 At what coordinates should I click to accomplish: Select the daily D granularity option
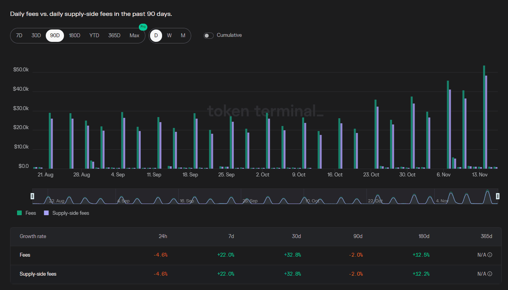(x=156, y=36)
